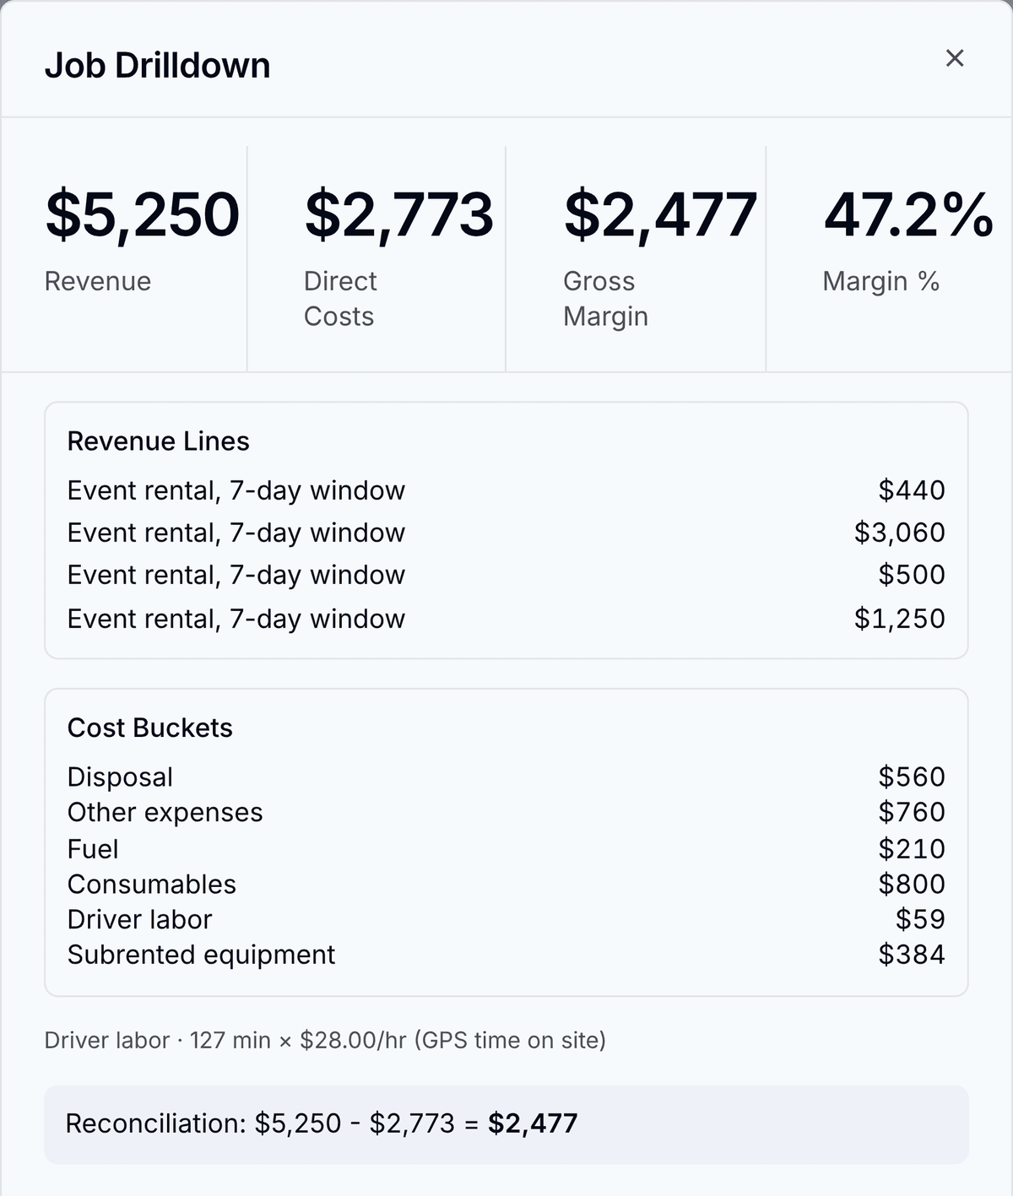1013x1196 pixels.
Task: Click the Subrented equipment row label
Action: [x=201, y=955]
